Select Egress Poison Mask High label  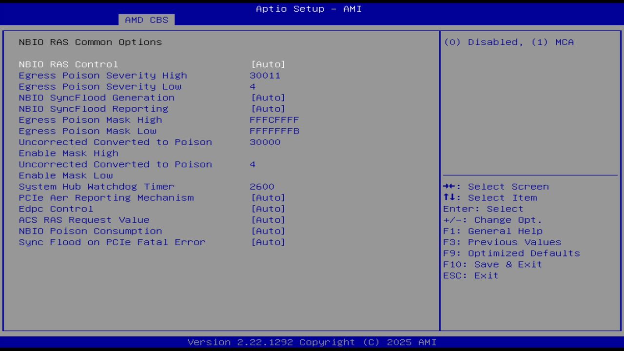[x=90, y=120]
